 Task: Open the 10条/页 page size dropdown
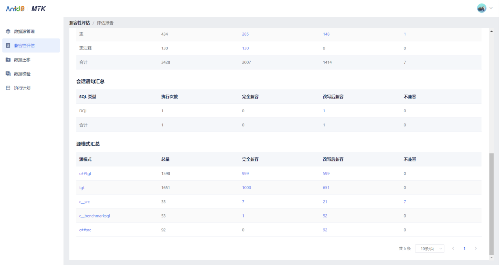tap(429, 249)
